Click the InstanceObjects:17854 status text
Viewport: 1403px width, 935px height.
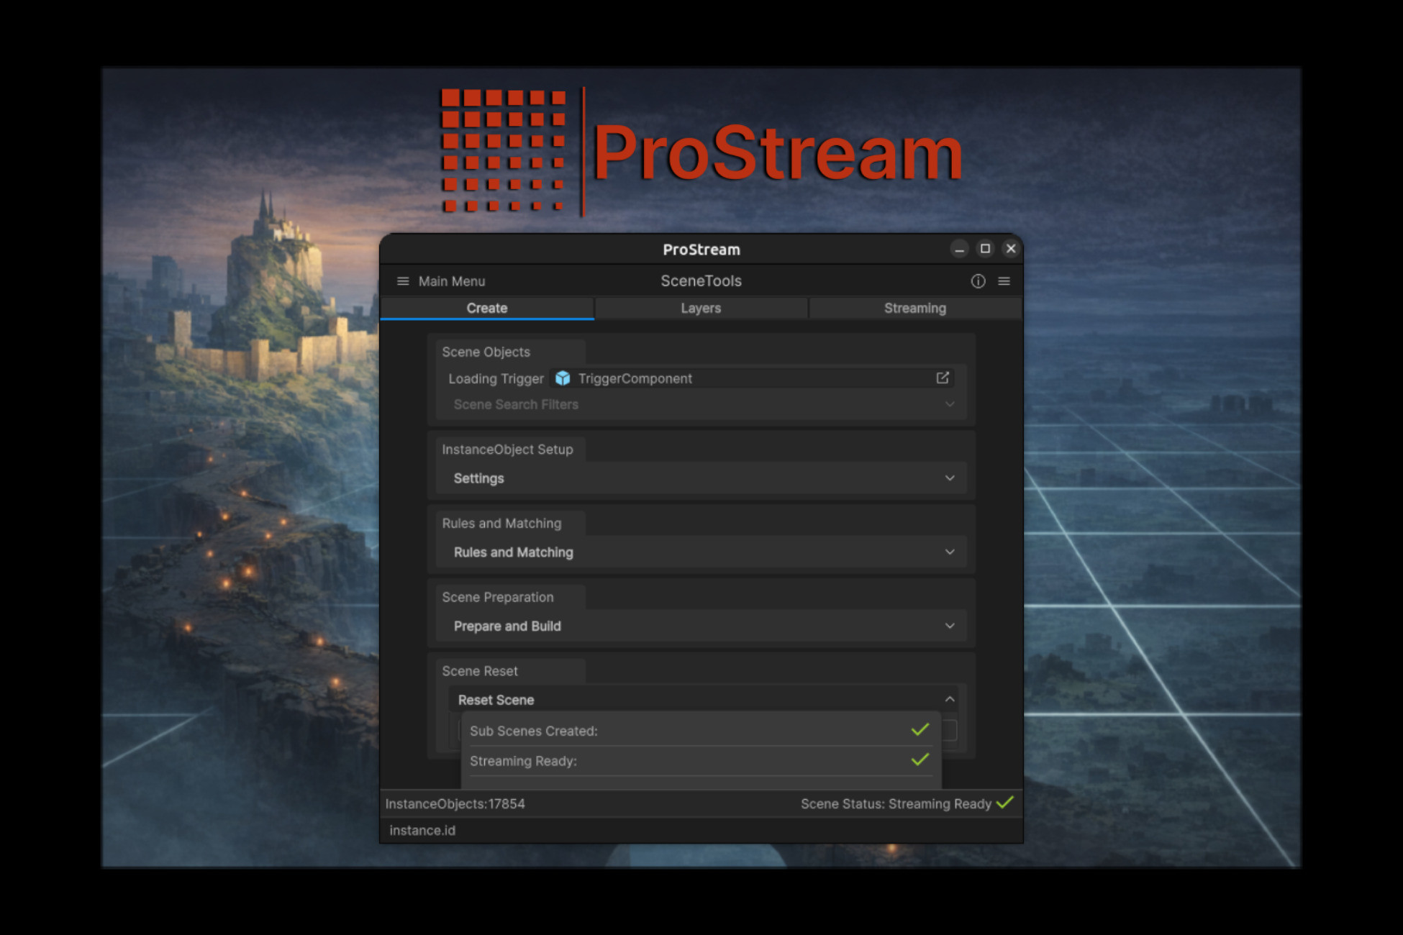tap(455, 803)
